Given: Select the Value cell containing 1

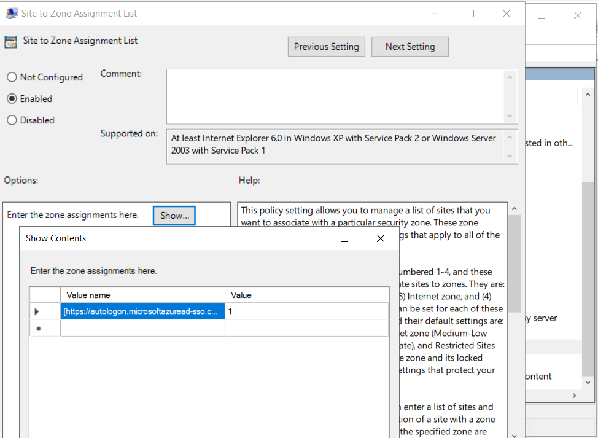Looking at the screenshot, I should (306, 311).
